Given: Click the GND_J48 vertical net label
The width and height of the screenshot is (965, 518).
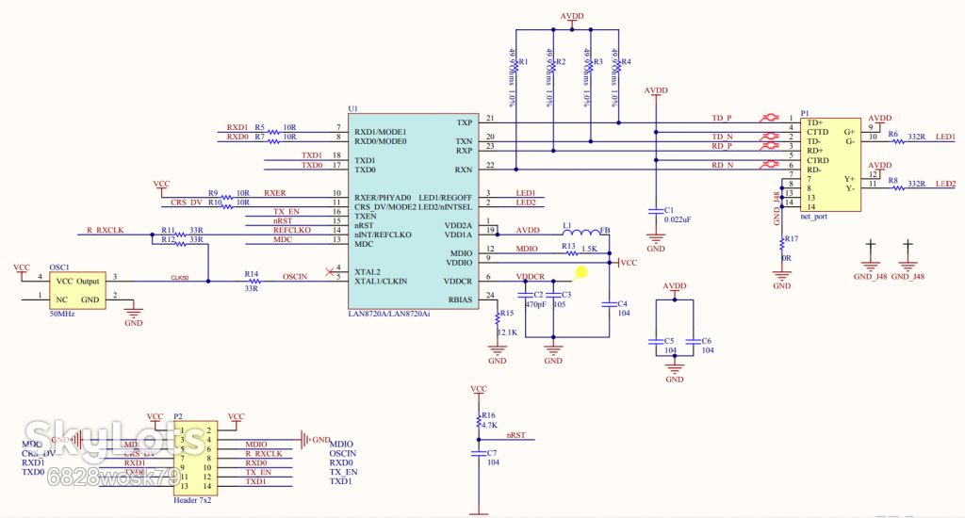Looking at the screenshot, I should (x=777, y=208).
